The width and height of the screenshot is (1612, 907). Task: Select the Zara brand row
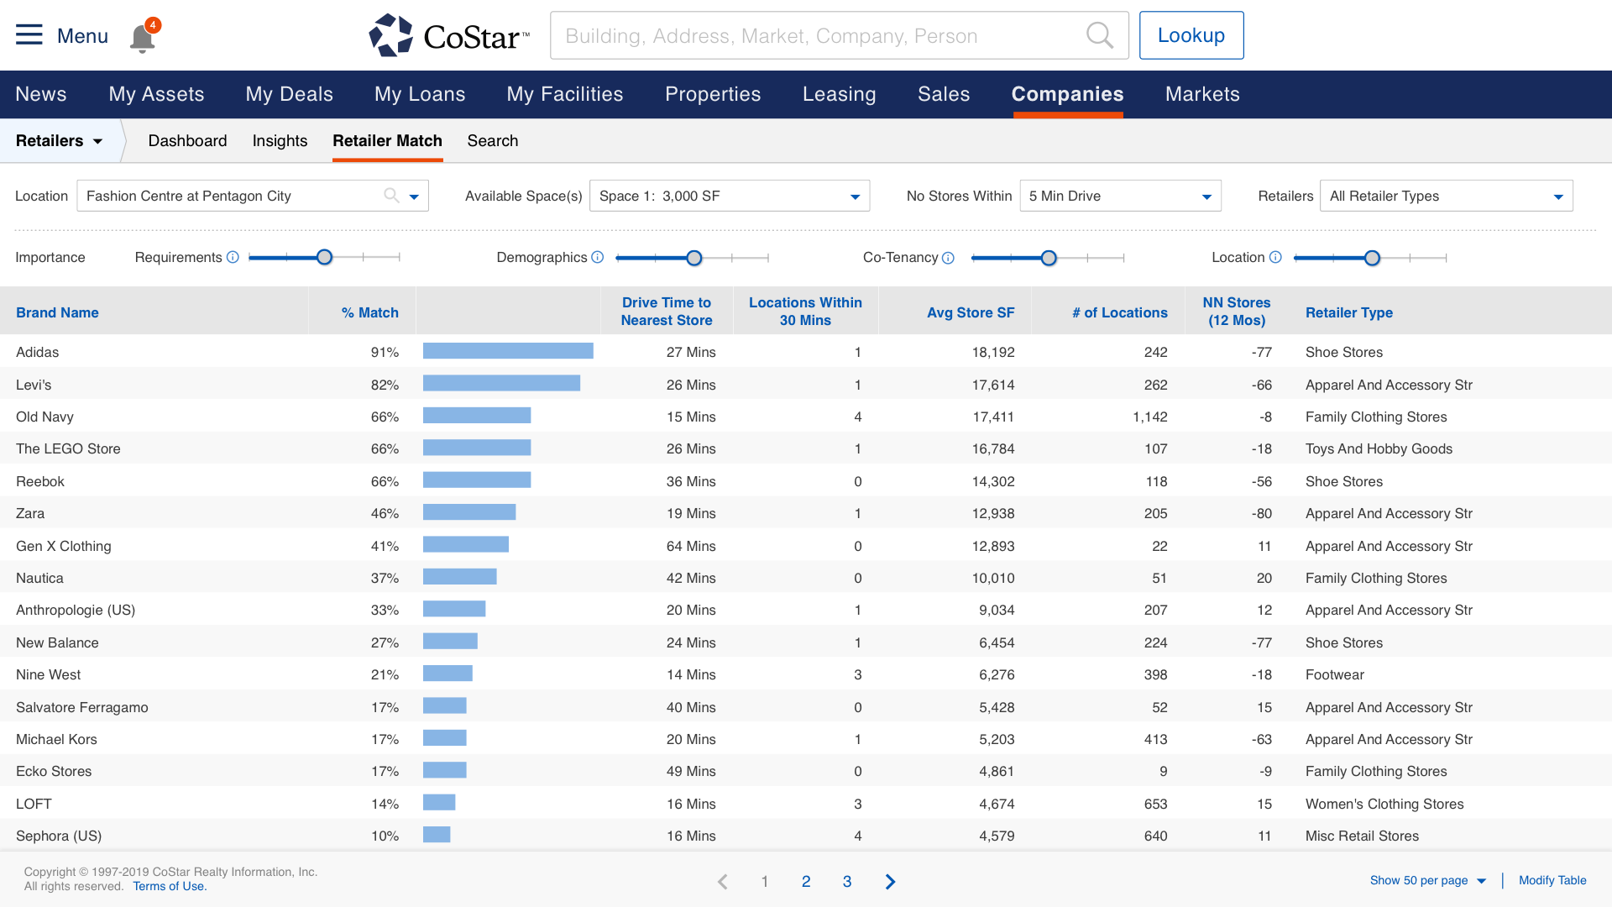click(x=806, y=513)
